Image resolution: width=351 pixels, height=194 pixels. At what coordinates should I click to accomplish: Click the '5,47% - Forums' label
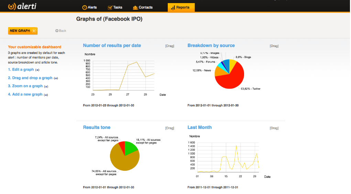click(x=206, y=62)
